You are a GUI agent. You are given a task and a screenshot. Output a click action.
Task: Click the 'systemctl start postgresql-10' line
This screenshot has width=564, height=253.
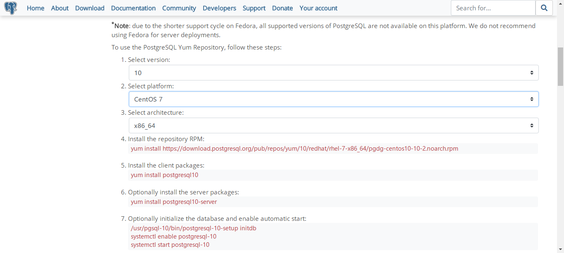point(170,245)
